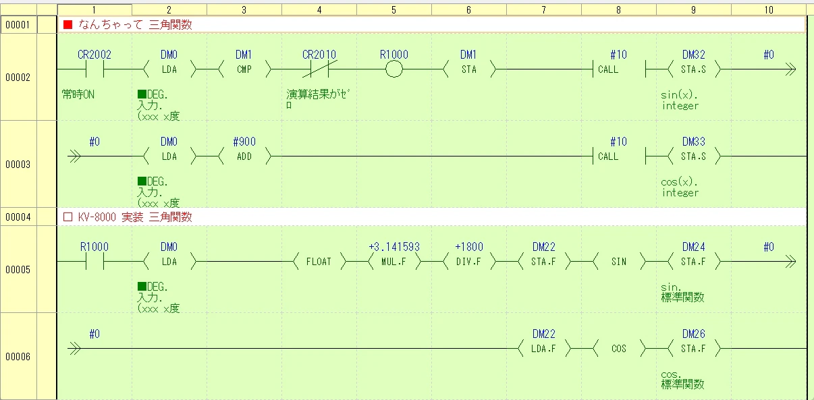Screen dimensions: 814x400
Task: Select the DM26 STA.F instruction
Action: [694, 349]
